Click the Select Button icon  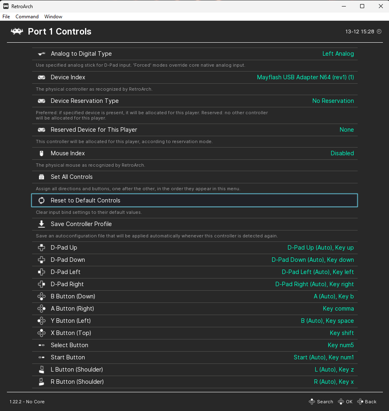coord(42,345)
